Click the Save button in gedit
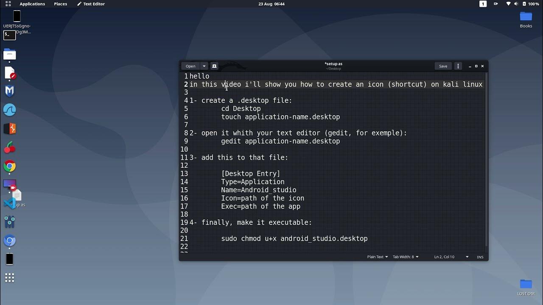Image resolution: width=543 pixels, height=305 pixels. click(x=443, y=66)
